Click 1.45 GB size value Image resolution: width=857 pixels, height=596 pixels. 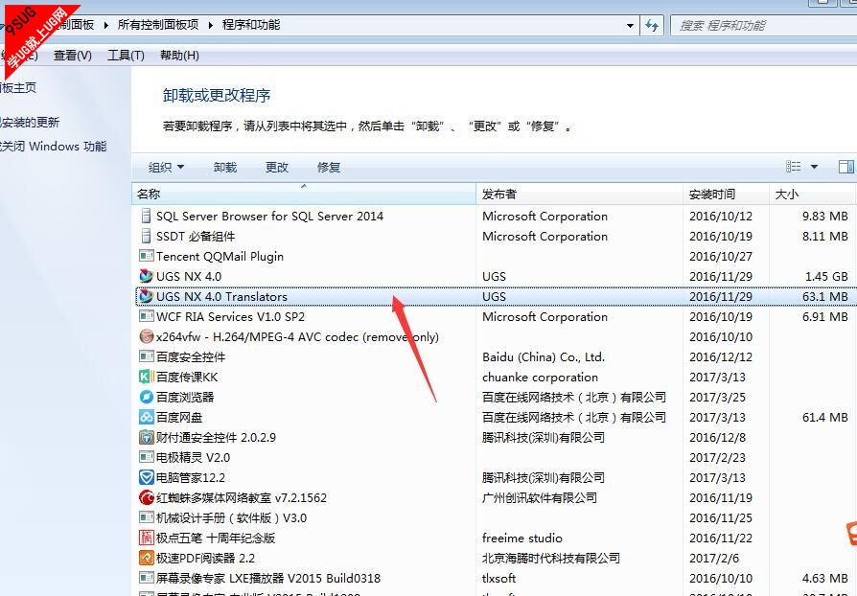pyautogui.click(x=826, y=276)
